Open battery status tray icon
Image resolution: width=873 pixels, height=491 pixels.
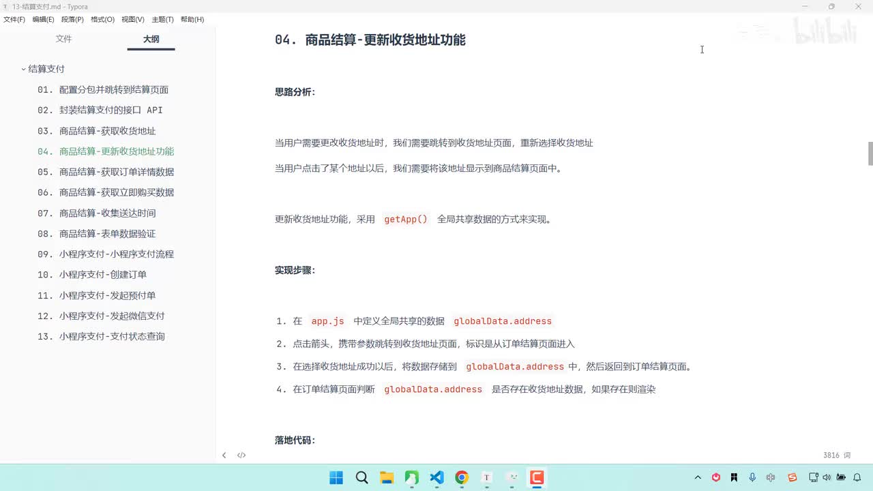(x=841, y=477)
